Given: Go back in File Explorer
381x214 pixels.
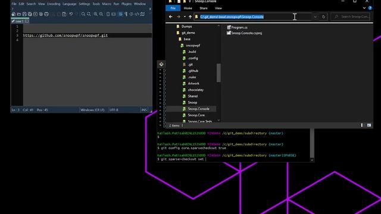Looking at the screenshot, I should (x=171, y=17).
